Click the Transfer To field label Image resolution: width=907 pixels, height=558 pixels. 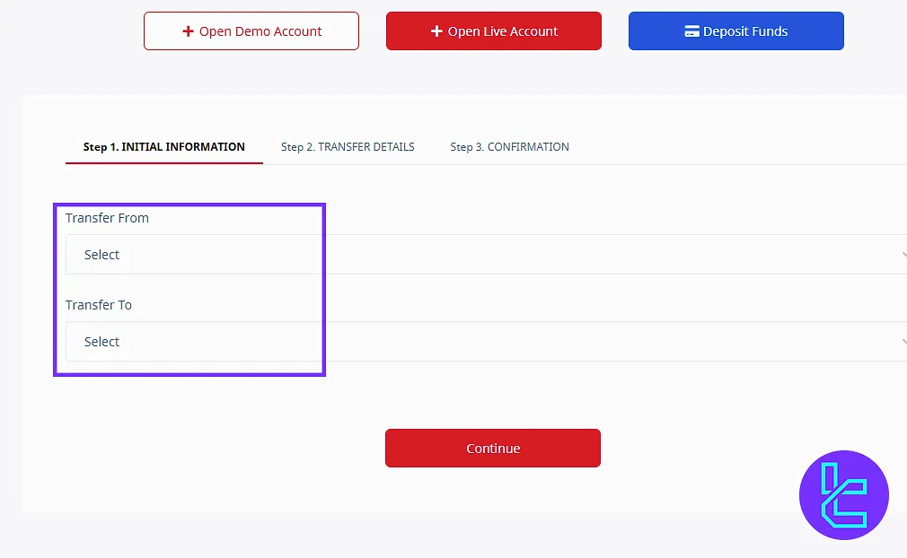click(99, 305)
